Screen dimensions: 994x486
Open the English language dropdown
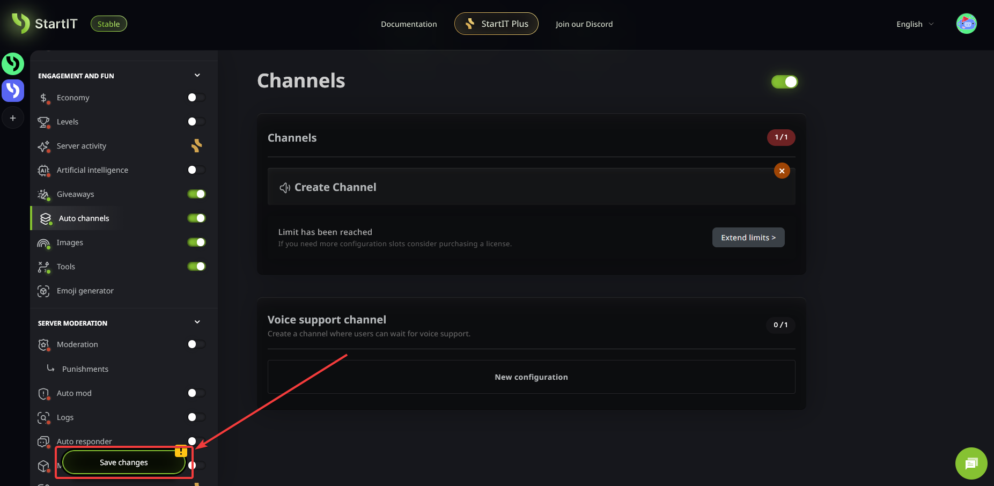click(915, 24)
